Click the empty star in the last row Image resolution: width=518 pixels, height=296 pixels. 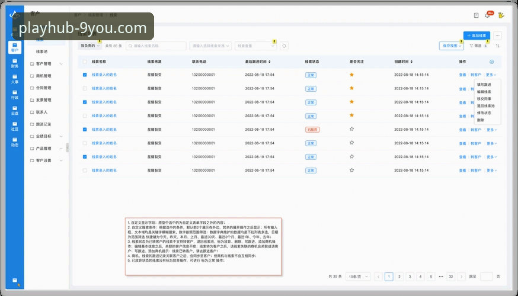pyautogui.click(x=351, y=170)
